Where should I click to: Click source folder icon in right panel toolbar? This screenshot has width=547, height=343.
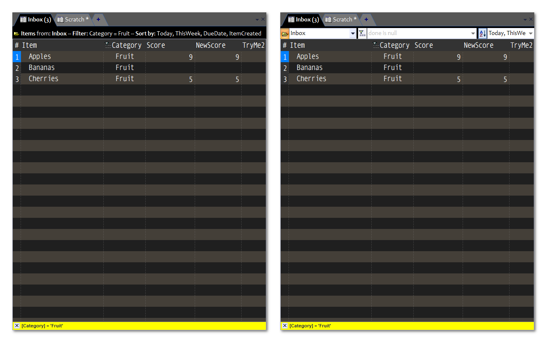click(285, 33)
